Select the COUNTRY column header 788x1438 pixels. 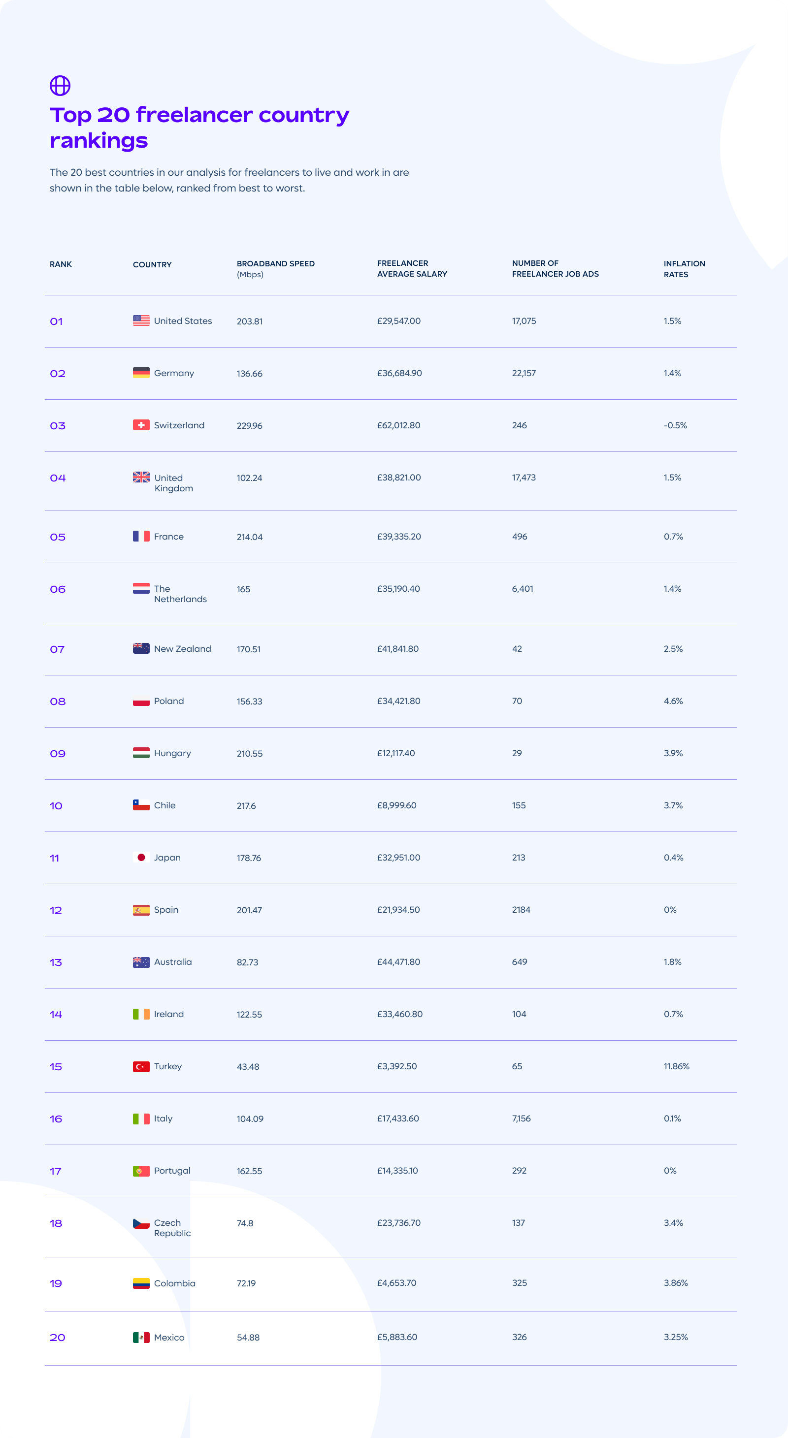coord(152,264)
